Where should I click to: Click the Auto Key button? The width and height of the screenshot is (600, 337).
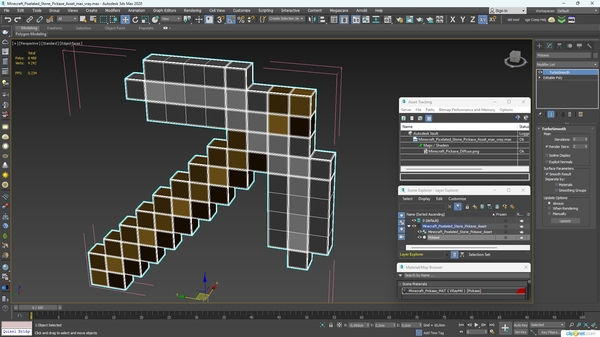pos(521,325)
